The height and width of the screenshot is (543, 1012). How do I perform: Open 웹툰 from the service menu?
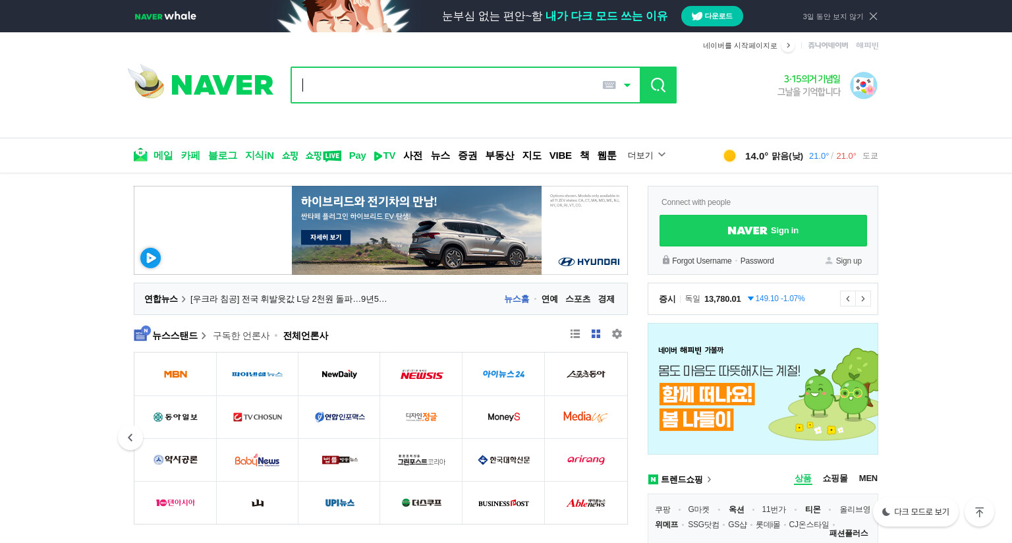tap(607, 156)
